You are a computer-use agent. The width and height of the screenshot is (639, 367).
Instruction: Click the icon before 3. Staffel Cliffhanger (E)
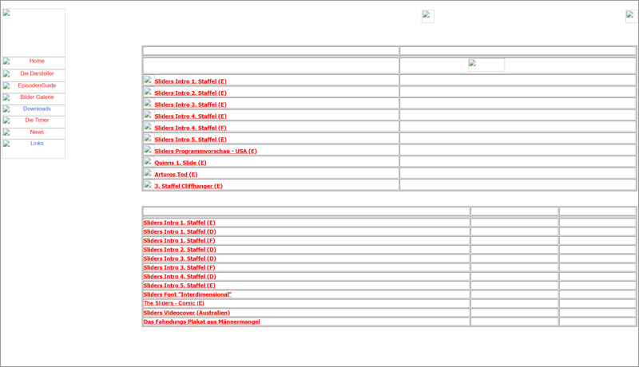point(148,185)
